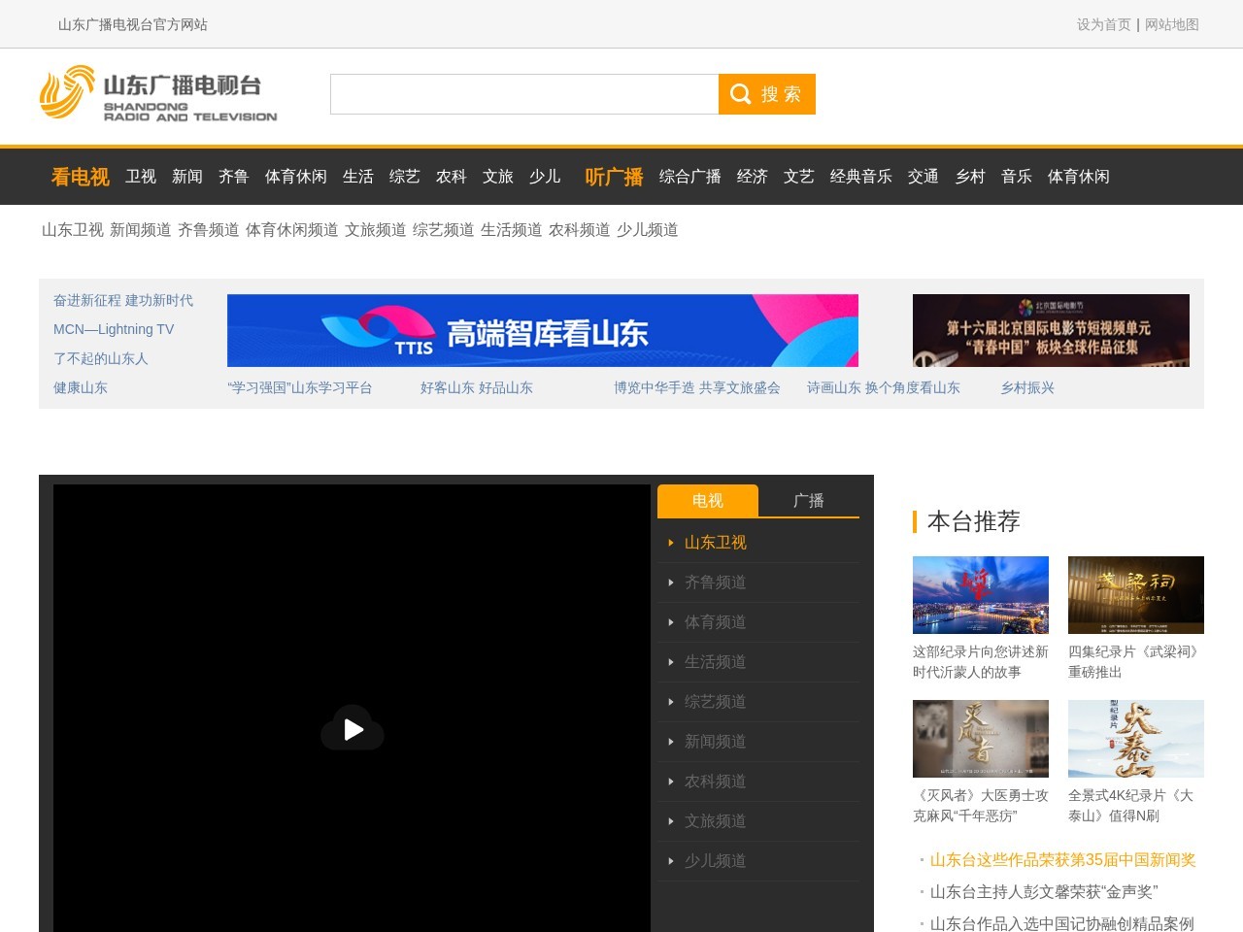Screen dimensions: 1243x932
Task: Click the 高端智库看山东 banner
Action: tap(542, 330)
